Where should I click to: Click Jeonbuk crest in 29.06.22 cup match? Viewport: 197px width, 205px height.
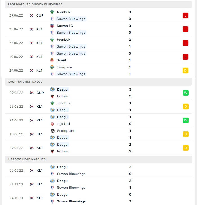52,12
